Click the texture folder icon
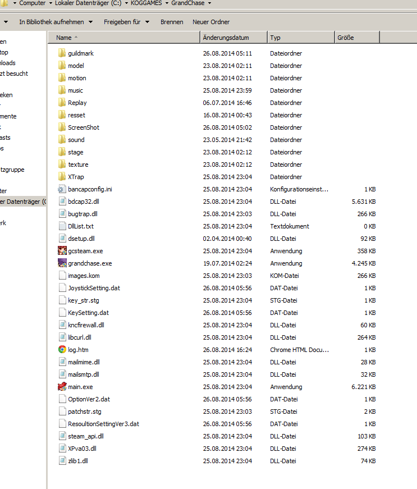 (x=62, y=164)
